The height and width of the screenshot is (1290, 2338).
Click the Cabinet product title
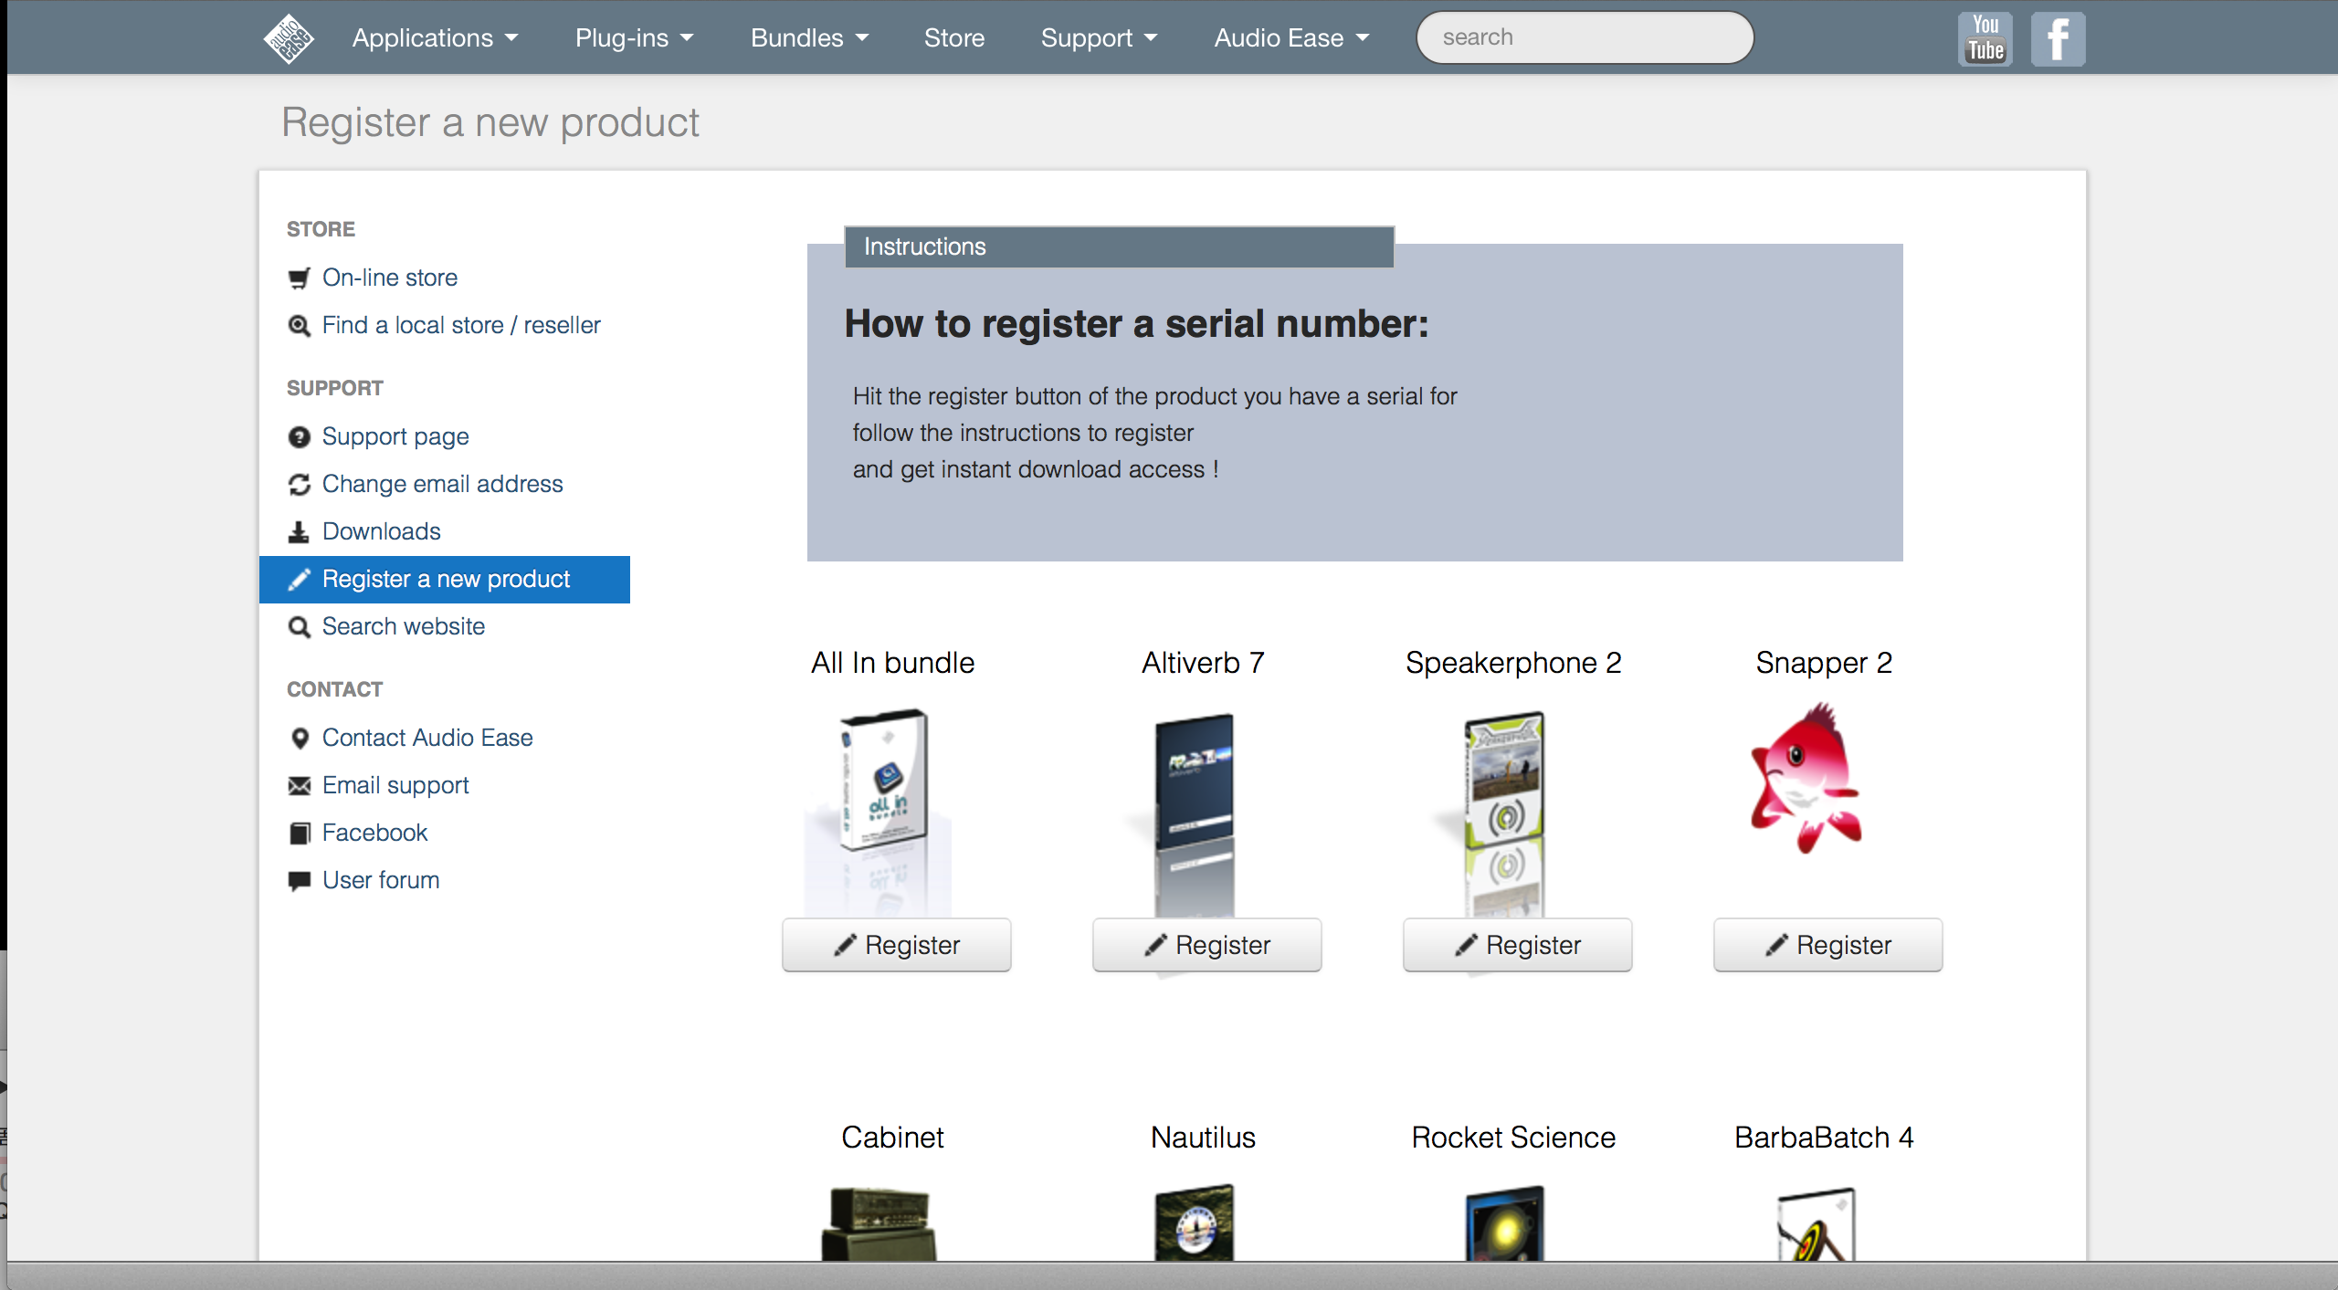[x=892, y=1138]
